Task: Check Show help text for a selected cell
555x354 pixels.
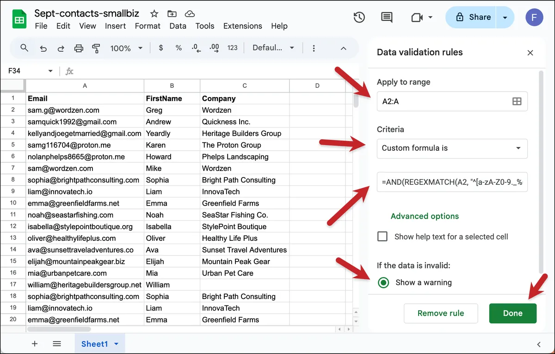Action: pos(382,237)
